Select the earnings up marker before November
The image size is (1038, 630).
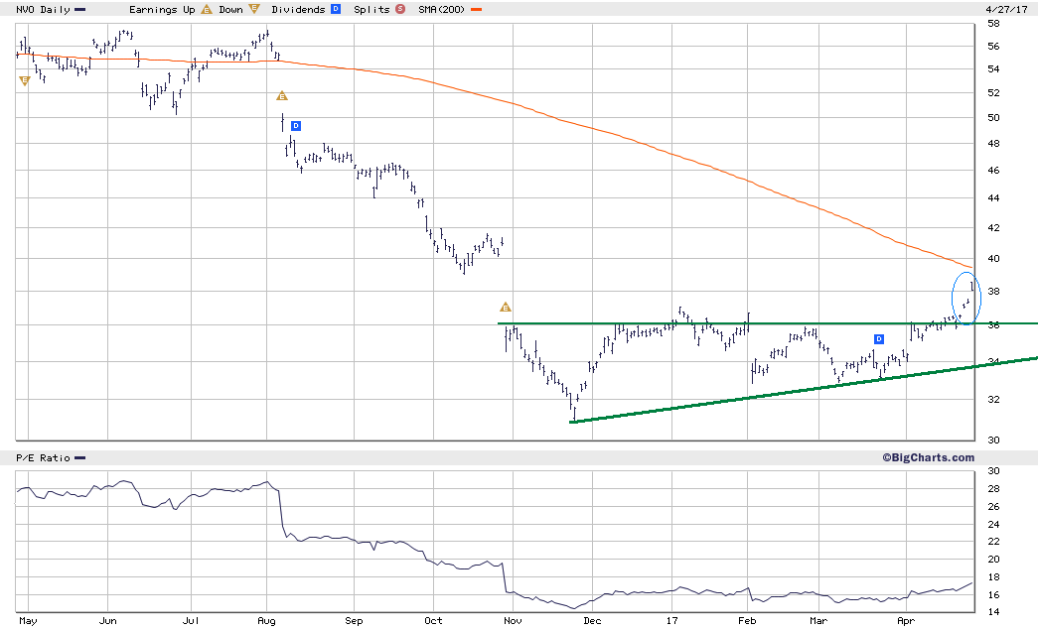506,308
